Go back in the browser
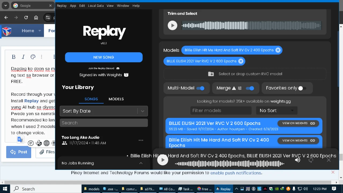 click(6, 18)
